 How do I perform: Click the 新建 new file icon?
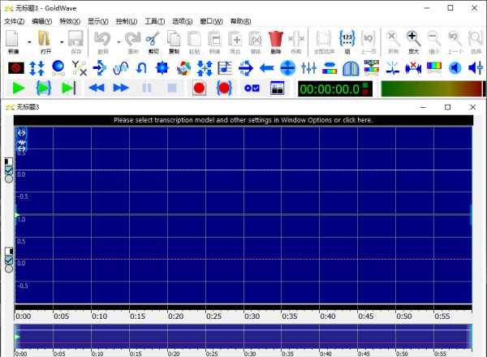click(12, 39)
